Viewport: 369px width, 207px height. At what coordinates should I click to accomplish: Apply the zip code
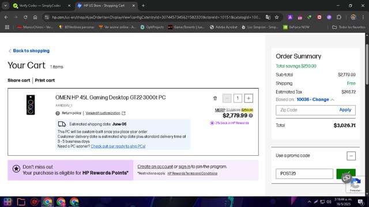[x=345, y=110]
